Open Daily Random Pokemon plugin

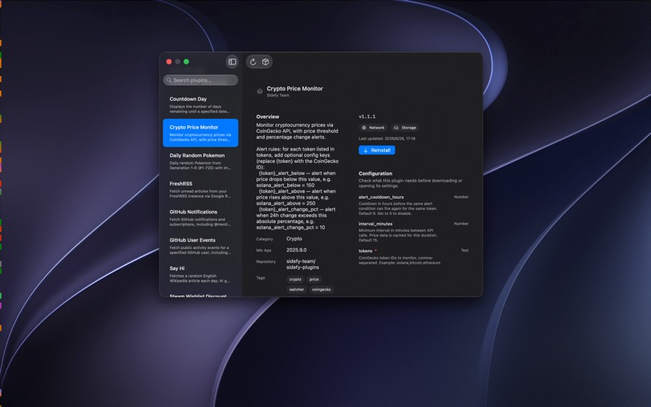[200, 161]
